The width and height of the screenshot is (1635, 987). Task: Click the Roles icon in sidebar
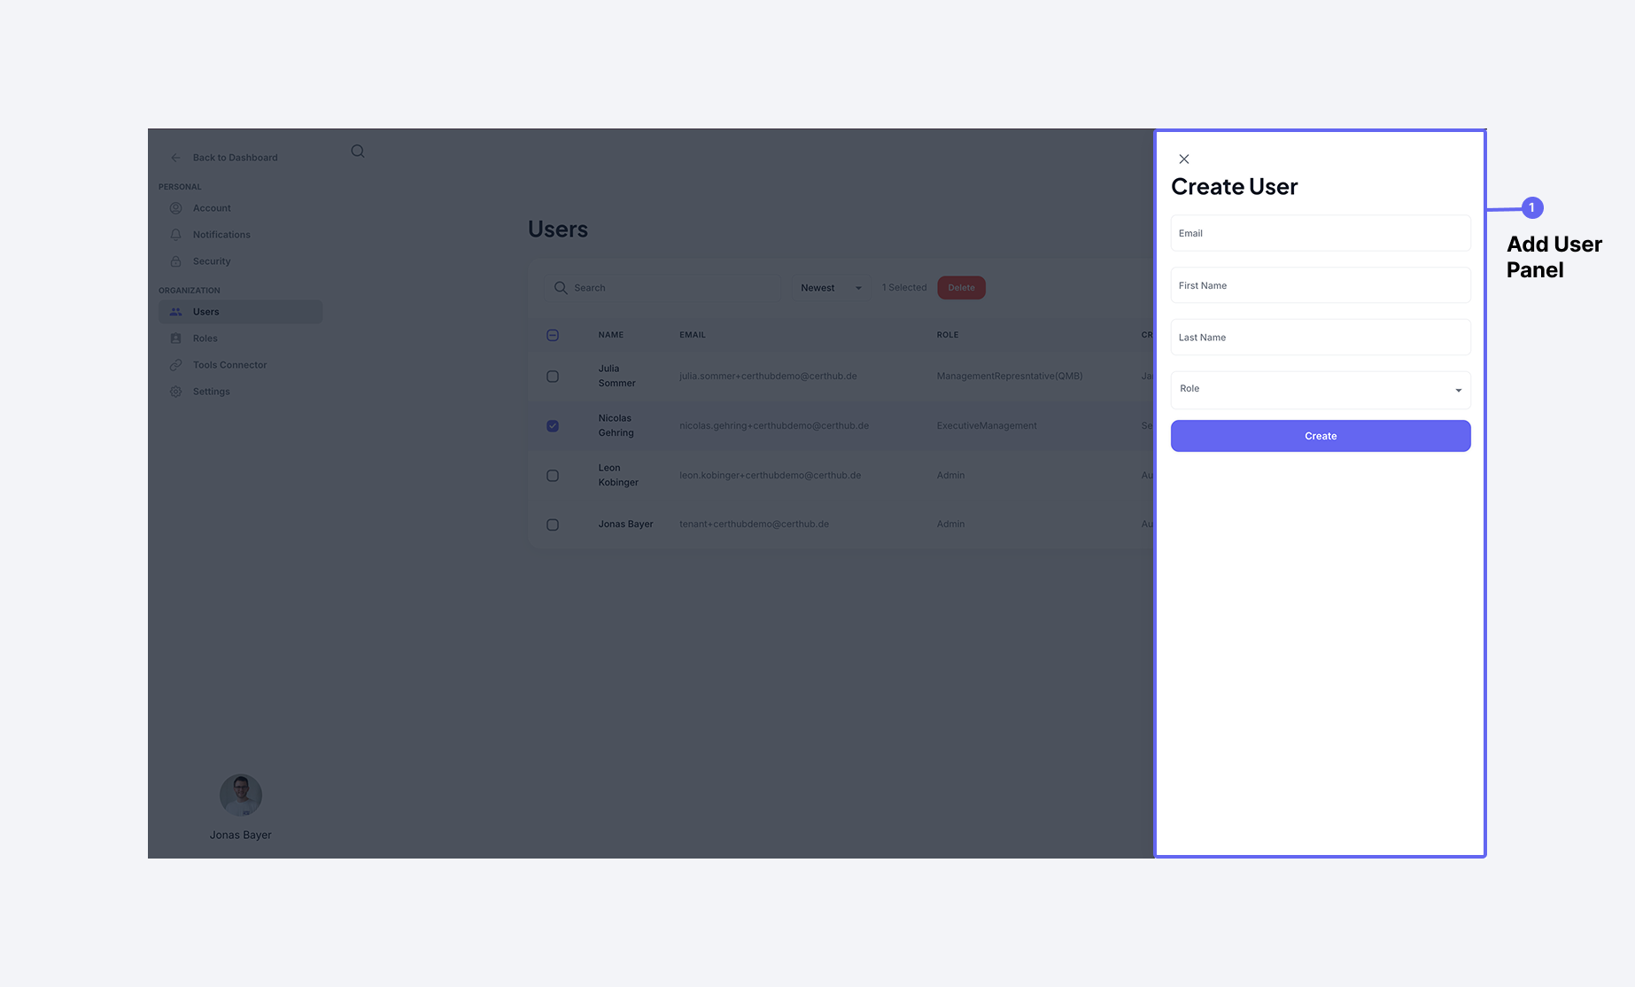coord(175,338)
